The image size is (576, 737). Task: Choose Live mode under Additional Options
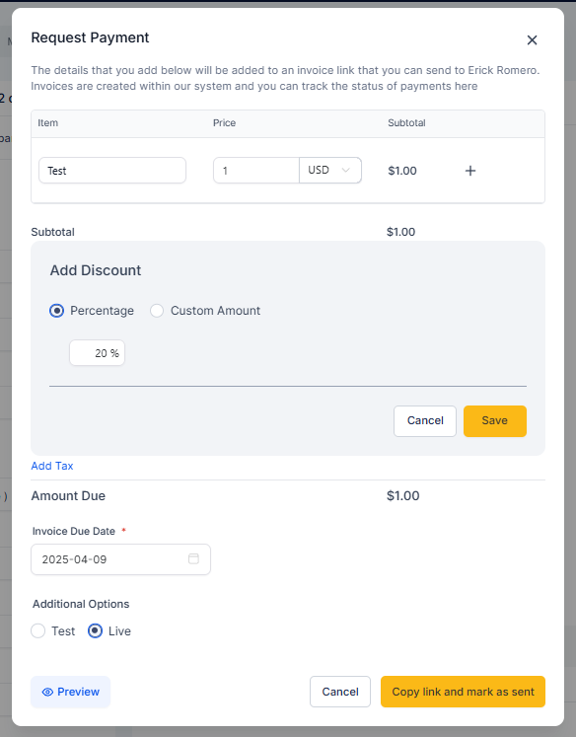95,630
